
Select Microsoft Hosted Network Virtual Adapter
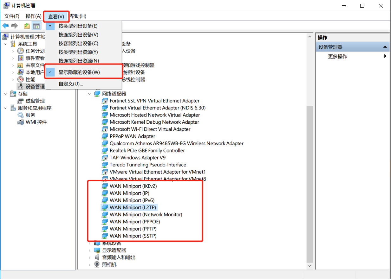(155, 115)
